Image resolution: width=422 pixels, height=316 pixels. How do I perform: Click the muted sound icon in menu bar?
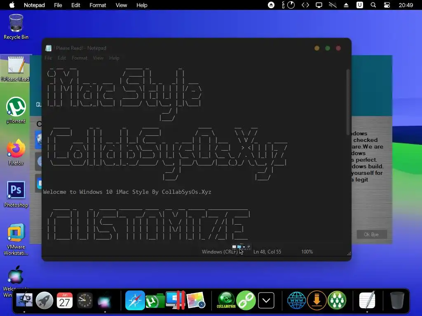(333, 5)
